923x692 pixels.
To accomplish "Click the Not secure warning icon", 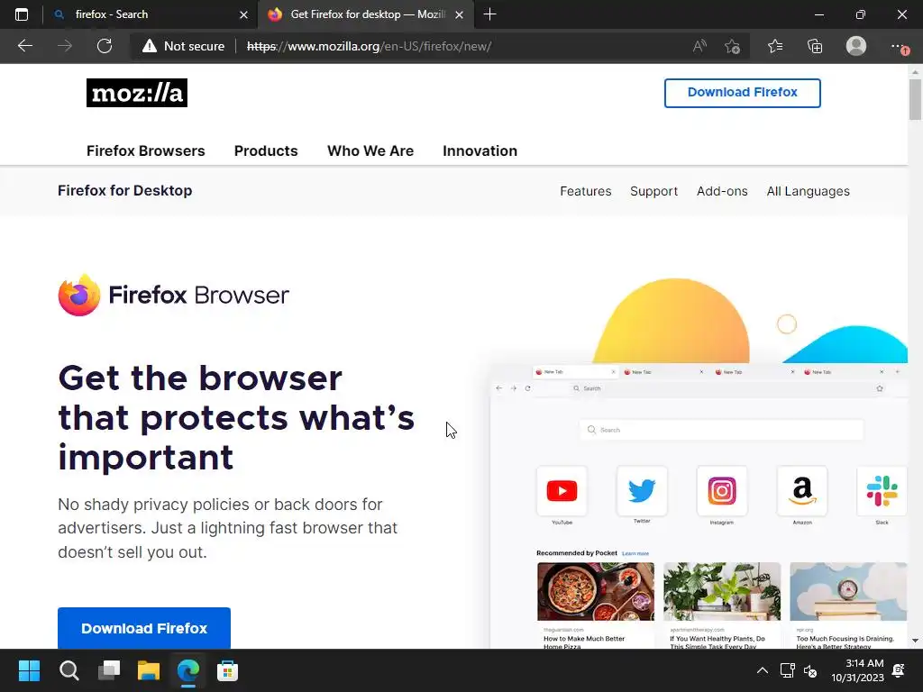I will point(150,46).
